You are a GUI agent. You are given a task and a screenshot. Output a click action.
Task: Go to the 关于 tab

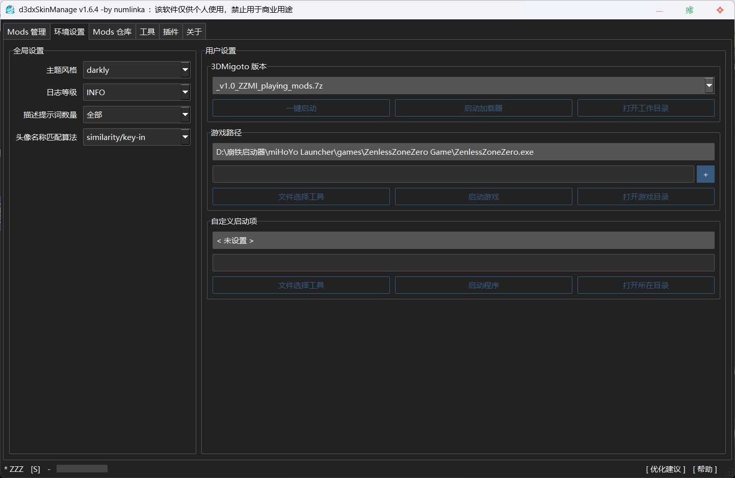(x=194, y=32)
